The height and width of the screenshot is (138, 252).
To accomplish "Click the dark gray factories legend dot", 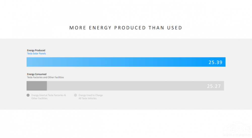I will click(28, 95).
